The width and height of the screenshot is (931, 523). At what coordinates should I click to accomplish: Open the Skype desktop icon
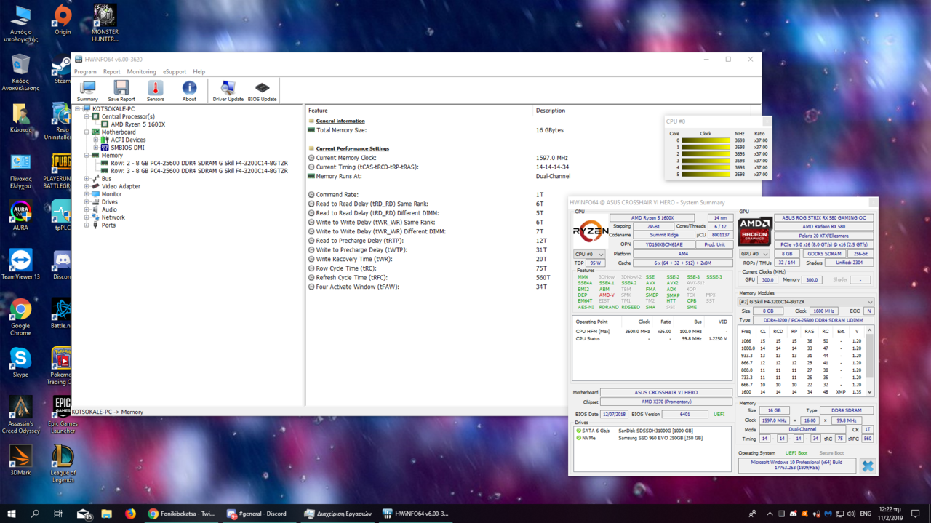coord(20,362)
